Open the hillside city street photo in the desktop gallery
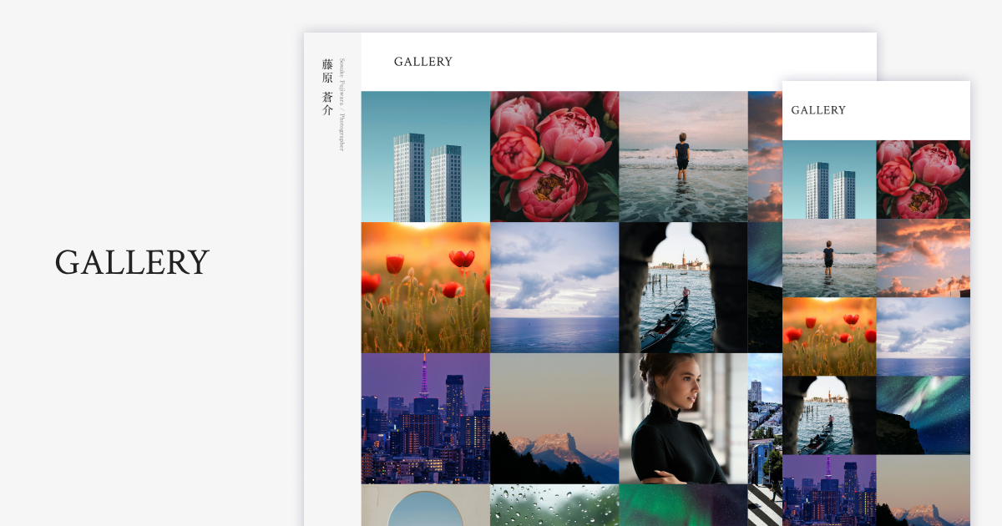 [x=765, y=418]
